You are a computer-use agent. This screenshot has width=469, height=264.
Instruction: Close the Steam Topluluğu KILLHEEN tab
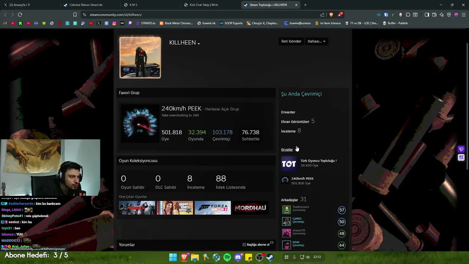pyautogui.click(x=296, y=5)
